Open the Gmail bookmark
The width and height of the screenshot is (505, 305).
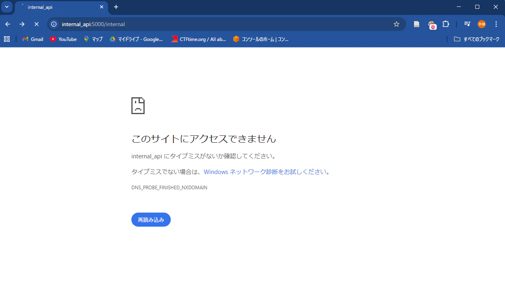(x=33, y=39)
